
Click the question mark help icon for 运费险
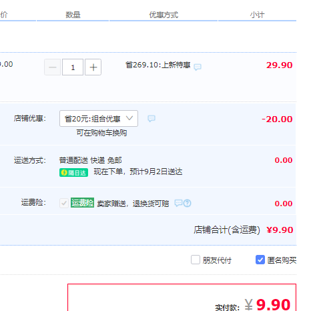tap(187, 203)
